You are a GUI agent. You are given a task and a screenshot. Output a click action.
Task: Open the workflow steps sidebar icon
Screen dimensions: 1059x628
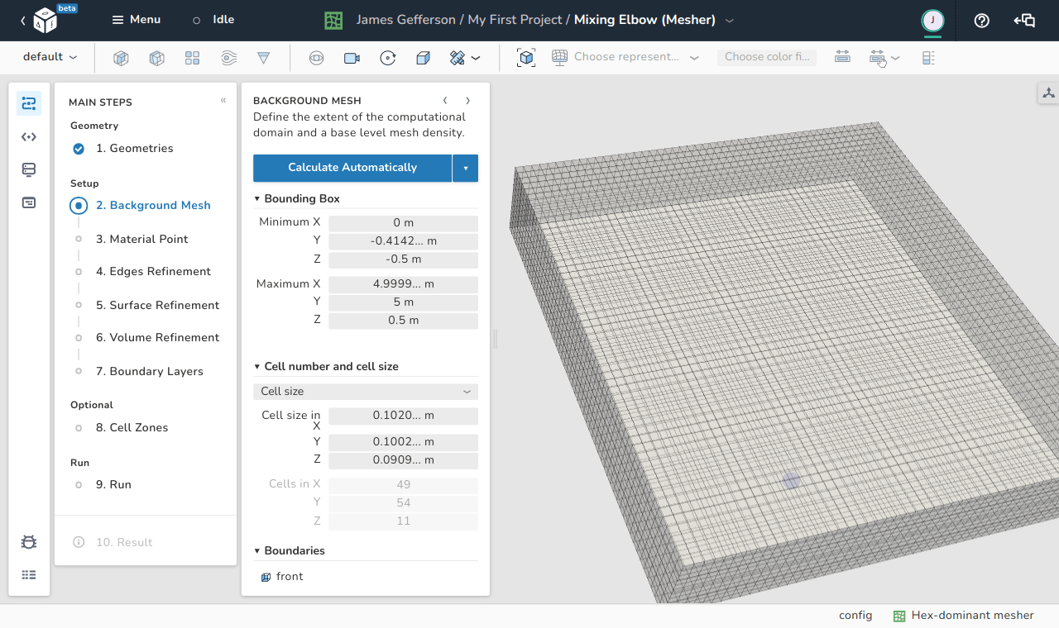click(29, 103)
